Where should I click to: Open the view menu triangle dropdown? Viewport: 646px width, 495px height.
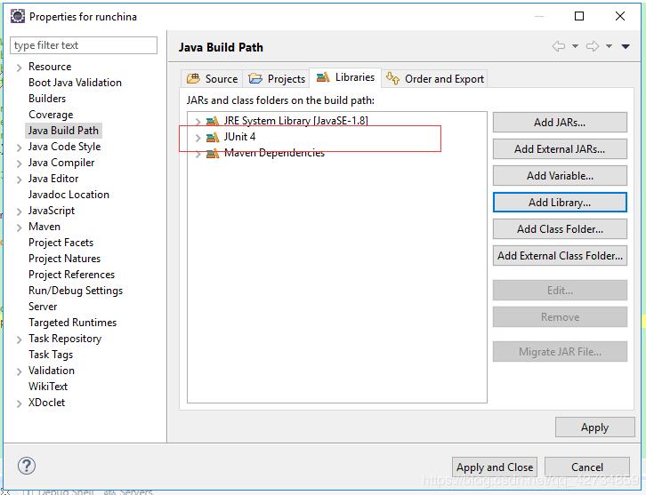click(x=626, y=46)
